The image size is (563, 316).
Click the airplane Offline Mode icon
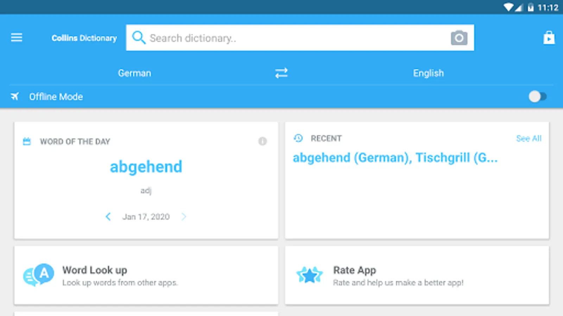point(15,96)
